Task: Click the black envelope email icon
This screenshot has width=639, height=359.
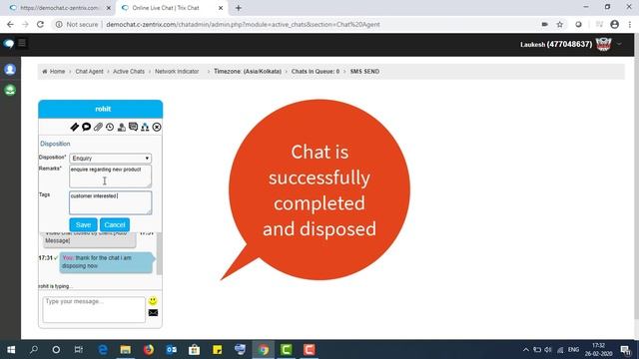Action: tap(153, 312)
